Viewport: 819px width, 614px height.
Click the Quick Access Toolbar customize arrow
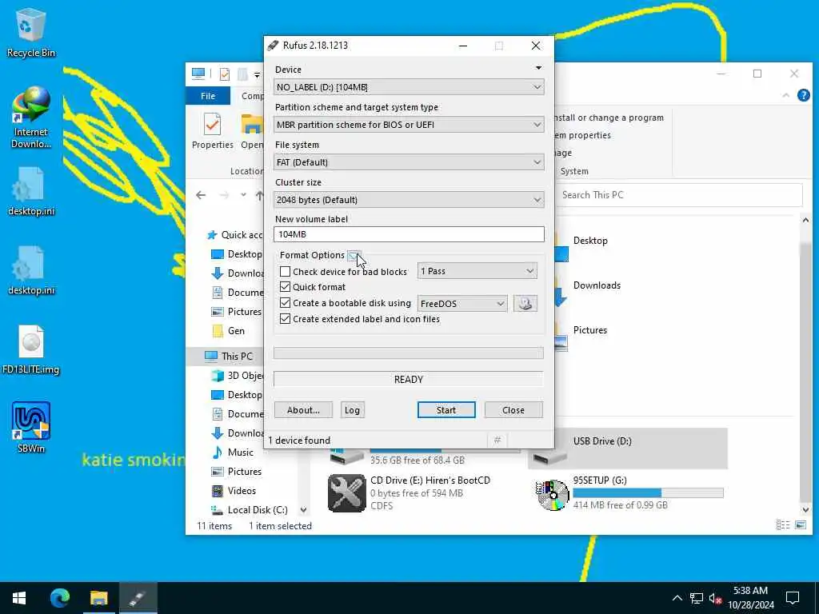point(257,74)
